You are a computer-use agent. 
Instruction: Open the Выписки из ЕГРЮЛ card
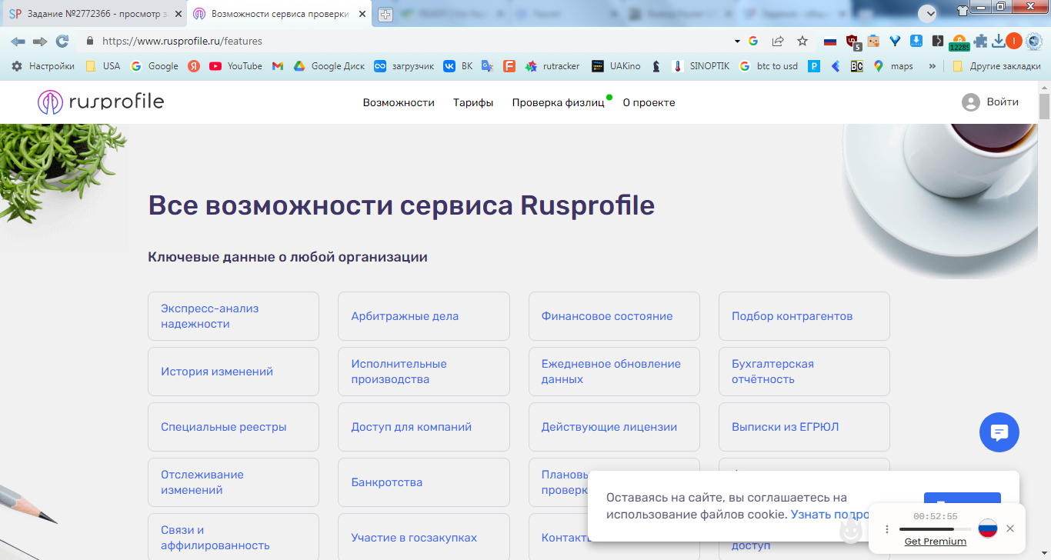coord(804,427)
